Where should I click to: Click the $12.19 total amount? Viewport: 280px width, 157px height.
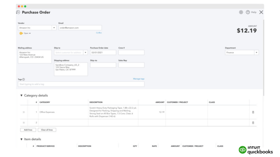pos(247,31)
